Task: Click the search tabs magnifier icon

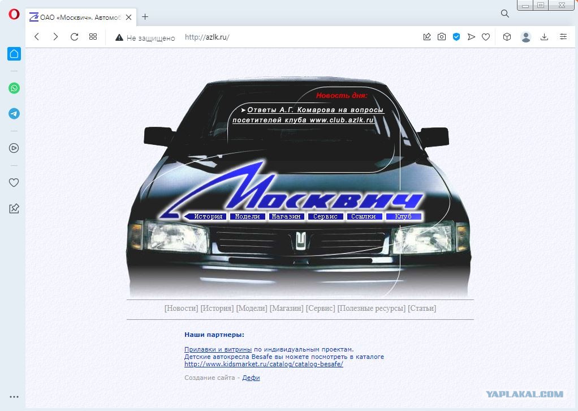Action: (x=504, y=14)
